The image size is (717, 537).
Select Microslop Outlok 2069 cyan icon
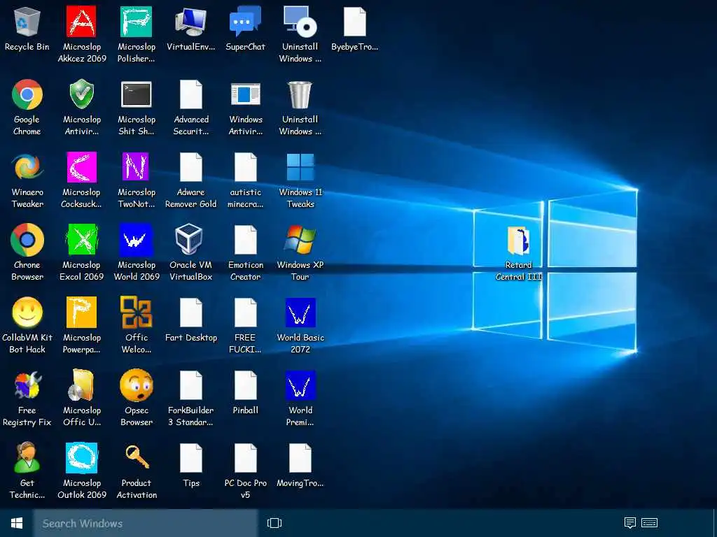click(81, 457)
